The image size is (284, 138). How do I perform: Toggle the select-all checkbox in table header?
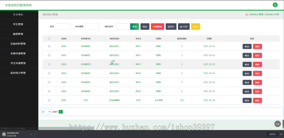[x=49, y=39]
